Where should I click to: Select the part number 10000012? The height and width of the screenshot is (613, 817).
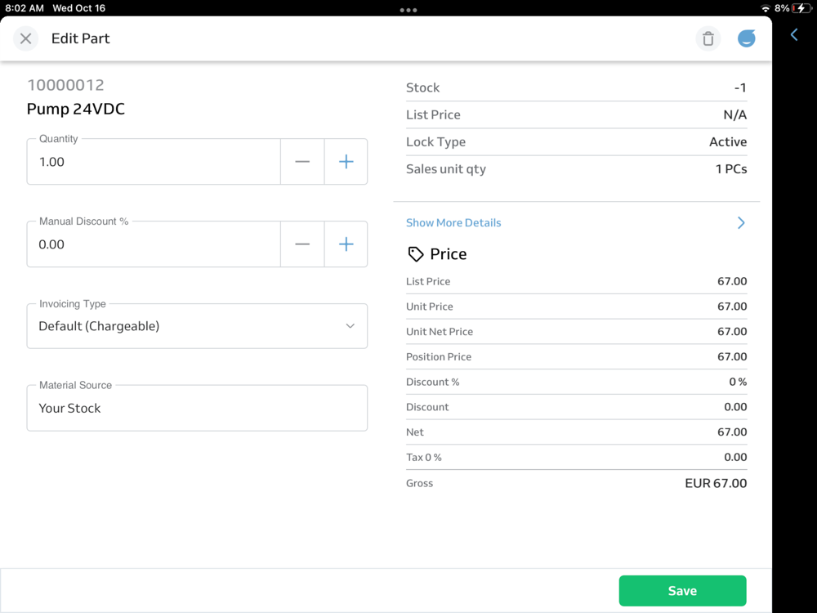tap(65, 85)
